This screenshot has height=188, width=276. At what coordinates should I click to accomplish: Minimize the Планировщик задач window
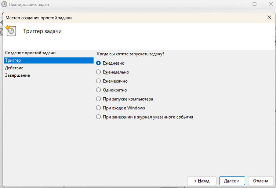pyautogui.click(x=238, y=4)
